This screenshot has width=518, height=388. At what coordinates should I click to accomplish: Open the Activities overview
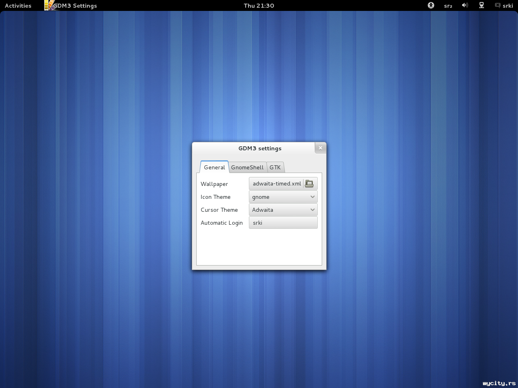coord(18,6)
